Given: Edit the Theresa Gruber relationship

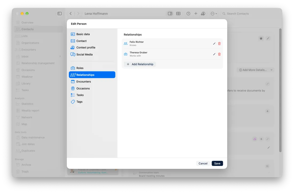Looking at the screenshot, I should (214, 54).
